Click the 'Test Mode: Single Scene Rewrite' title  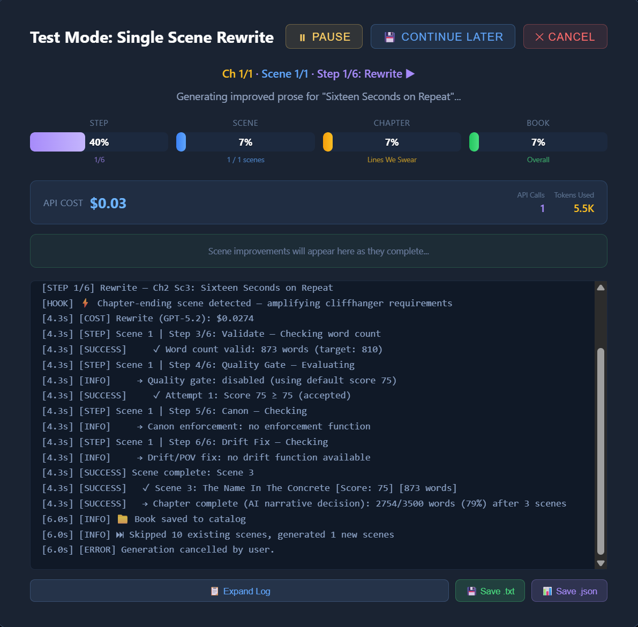click(x=152, y=37)
